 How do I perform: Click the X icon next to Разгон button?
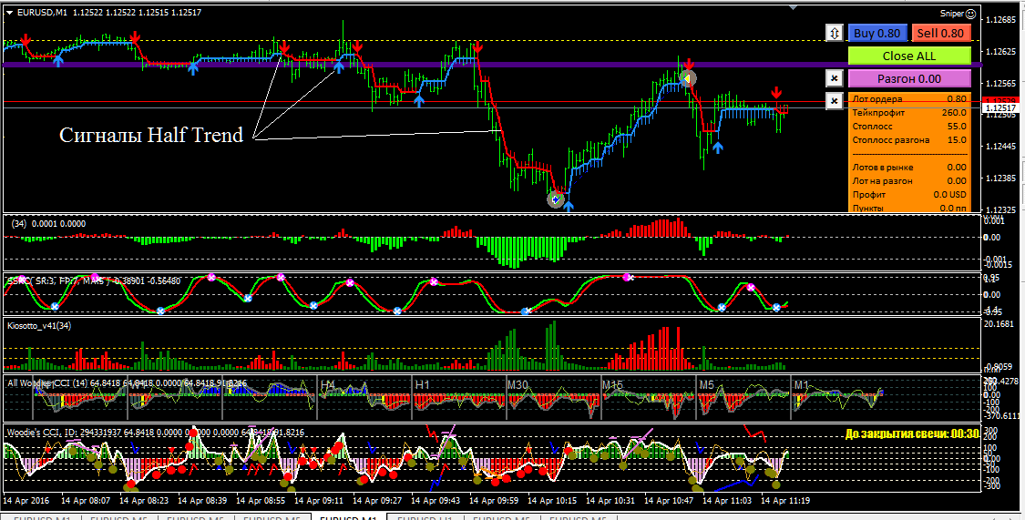tap(834, 78)
